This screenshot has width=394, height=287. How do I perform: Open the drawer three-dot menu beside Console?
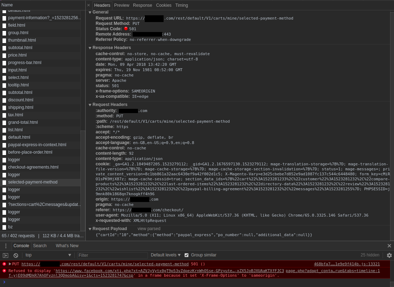[6, 246]
